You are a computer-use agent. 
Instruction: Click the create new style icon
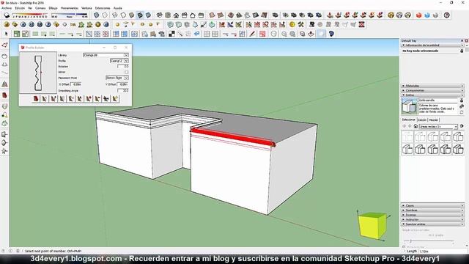pos(462,106)
